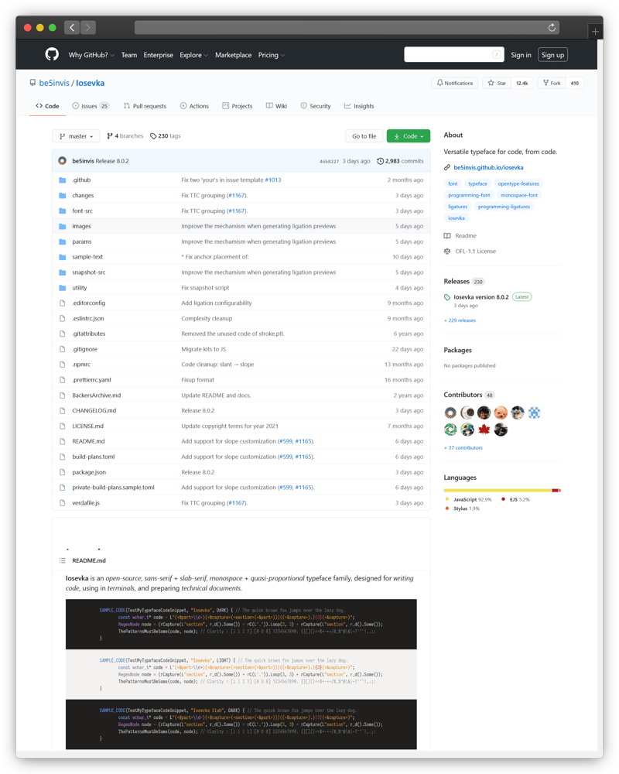Click the checkered pattern contributor avatar
The image size is (619, 774).
click(x=534, y=413)
